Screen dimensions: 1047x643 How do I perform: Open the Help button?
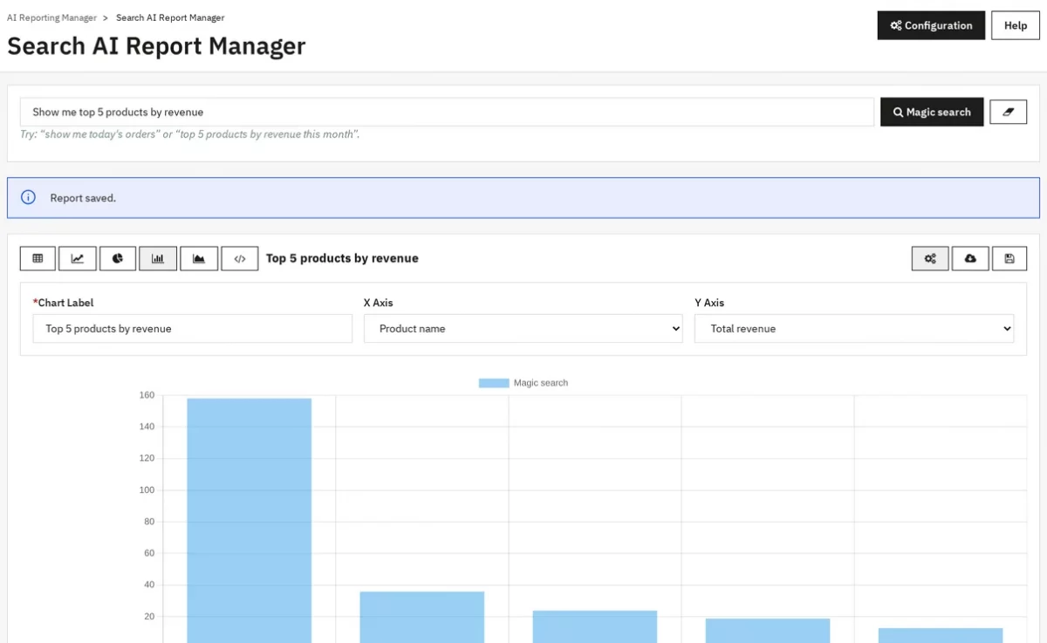[1016, 25]
